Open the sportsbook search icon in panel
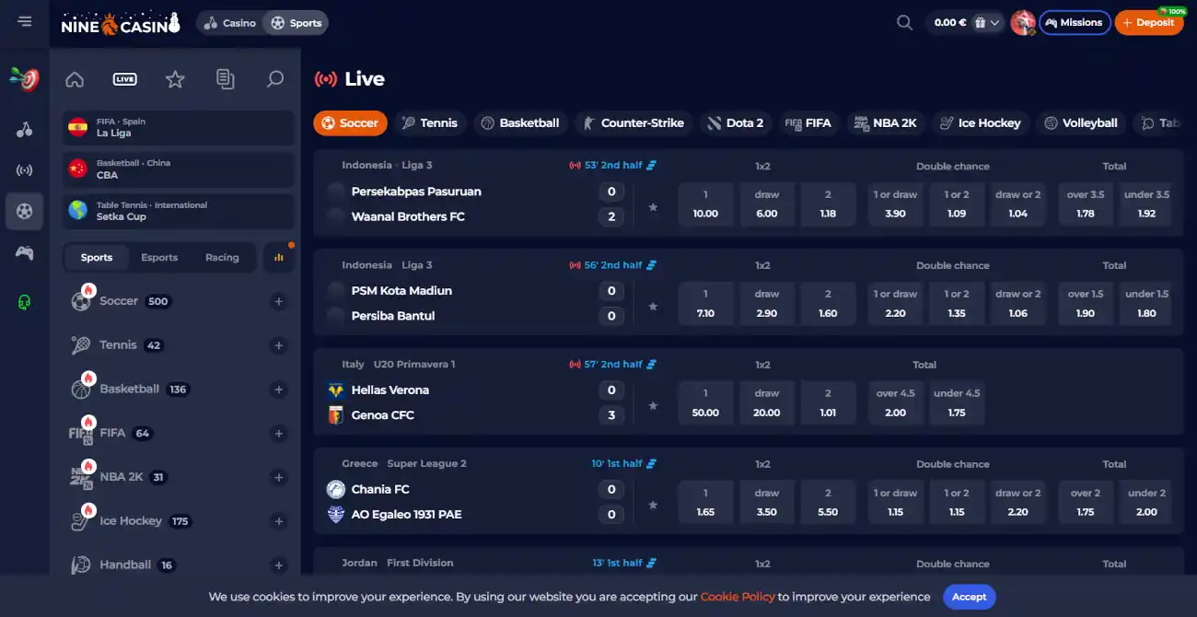Image resolution: width=1197 pixels, height=617 pixels. pos(275,80)
